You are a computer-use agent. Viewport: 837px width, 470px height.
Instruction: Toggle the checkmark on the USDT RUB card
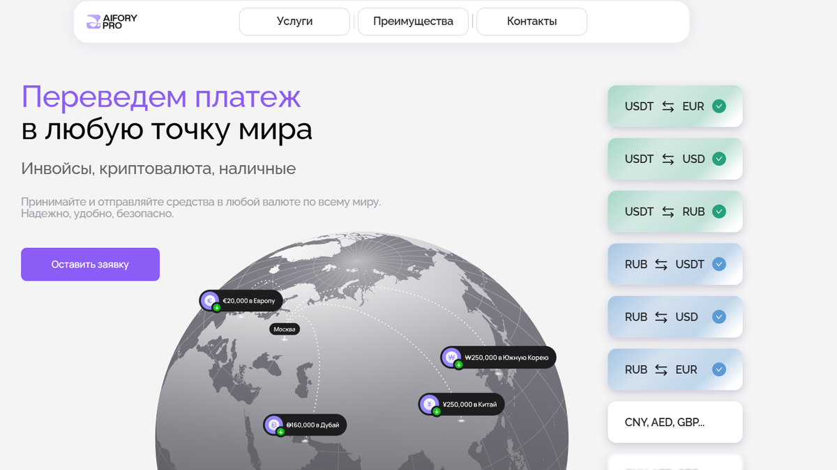pos(718,211)
